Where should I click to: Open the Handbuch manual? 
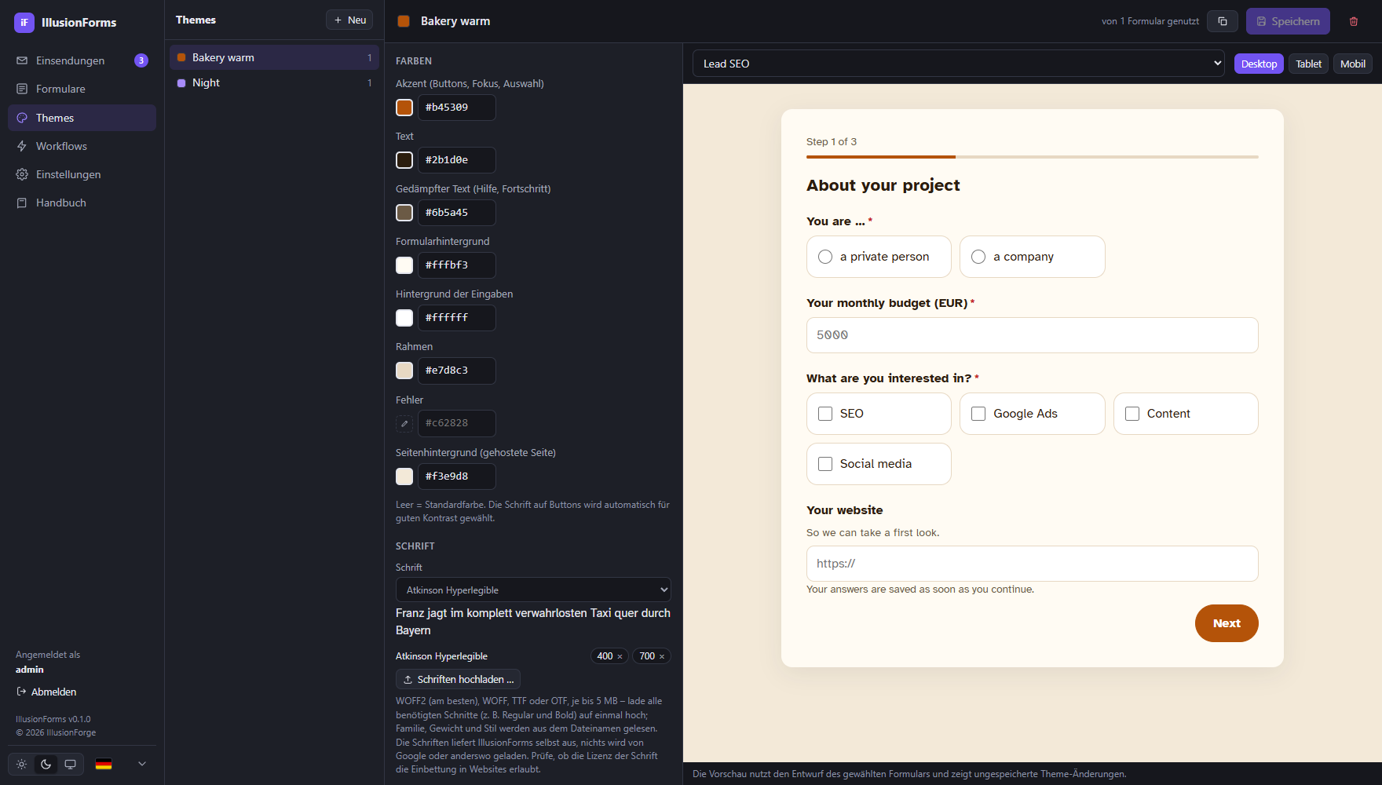click(x=82, y=203)
